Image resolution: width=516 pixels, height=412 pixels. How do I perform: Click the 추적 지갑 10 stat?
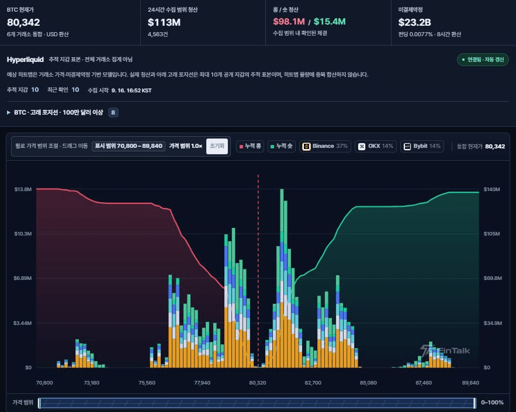23,89
